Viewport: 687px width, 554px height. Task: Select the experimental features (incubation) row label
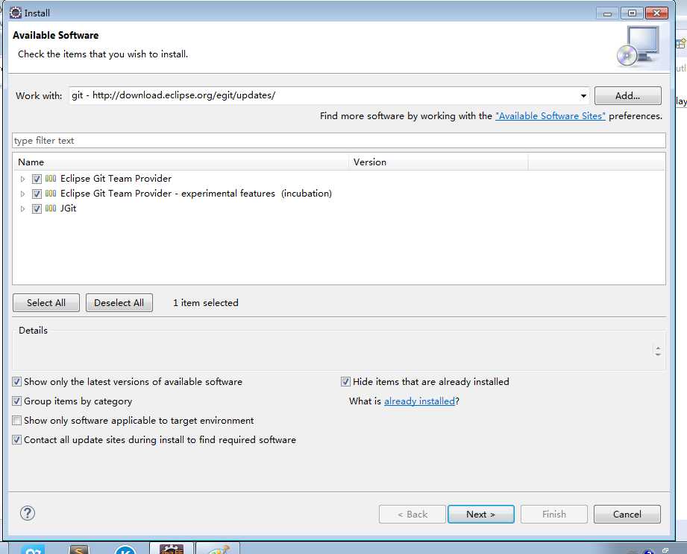coord(196,194)
